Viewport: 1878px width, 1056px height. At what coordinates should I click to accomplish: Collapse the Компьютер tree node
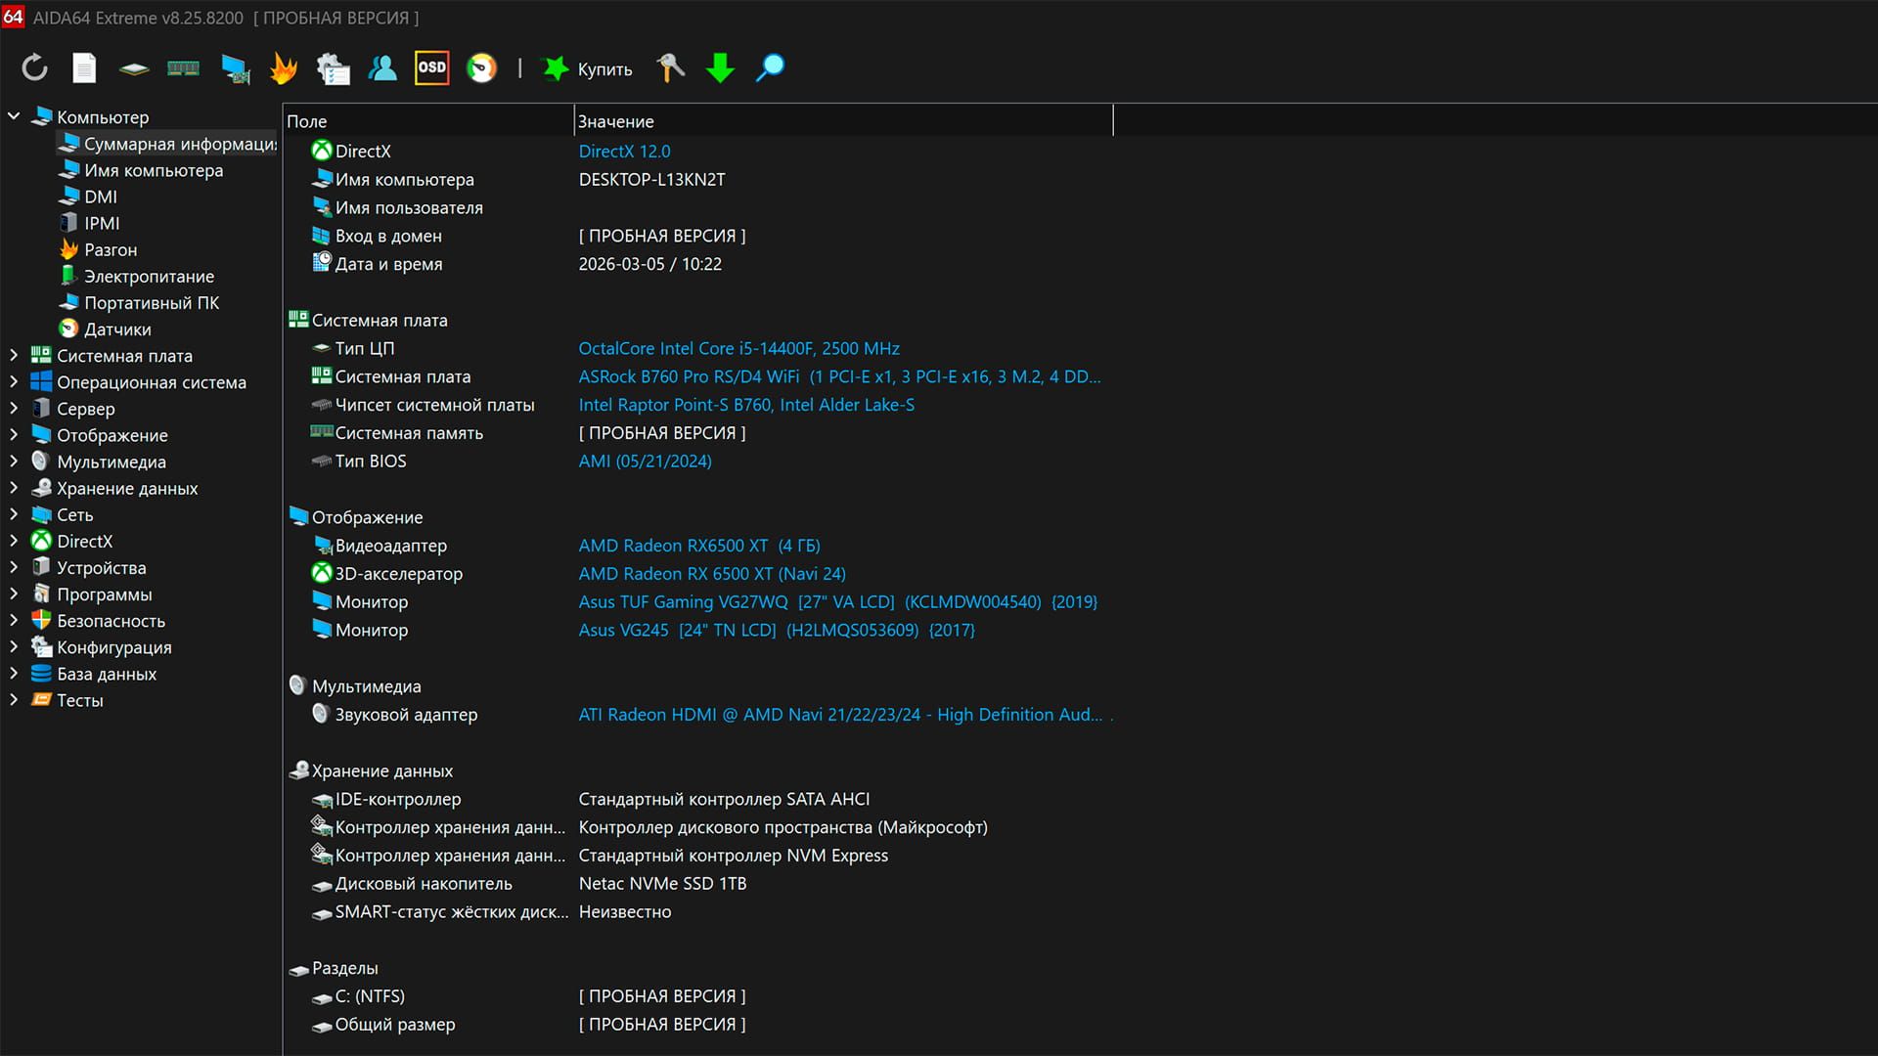(14, 116)
